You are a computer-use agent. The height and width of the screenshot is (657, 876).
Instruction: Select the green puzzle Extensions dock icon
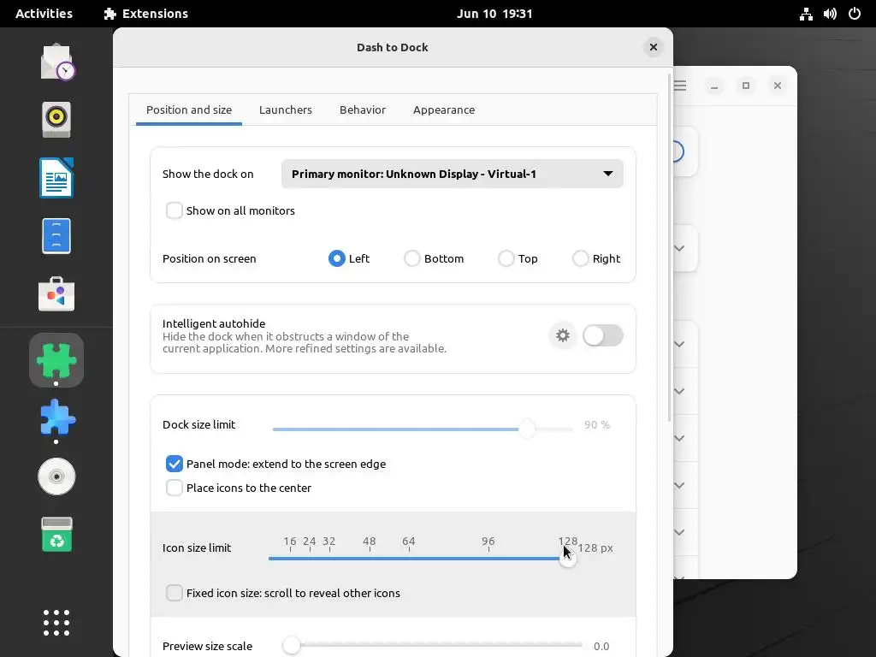pos(56,360)
